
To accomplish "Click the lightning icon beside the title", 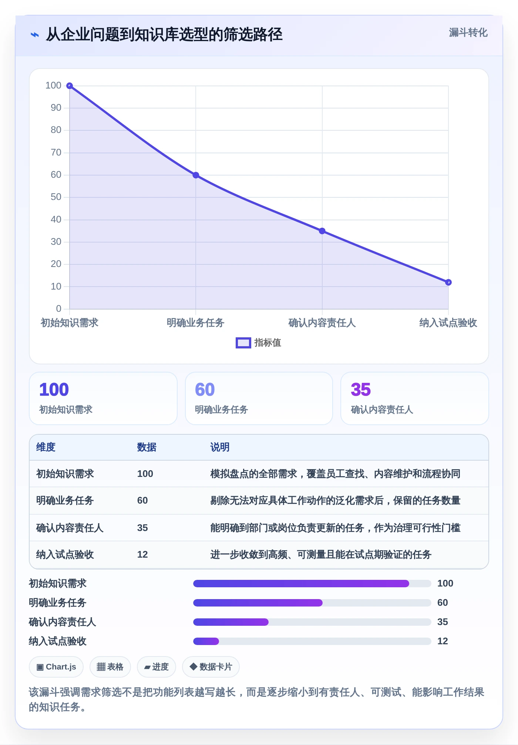I will [34, 35].
